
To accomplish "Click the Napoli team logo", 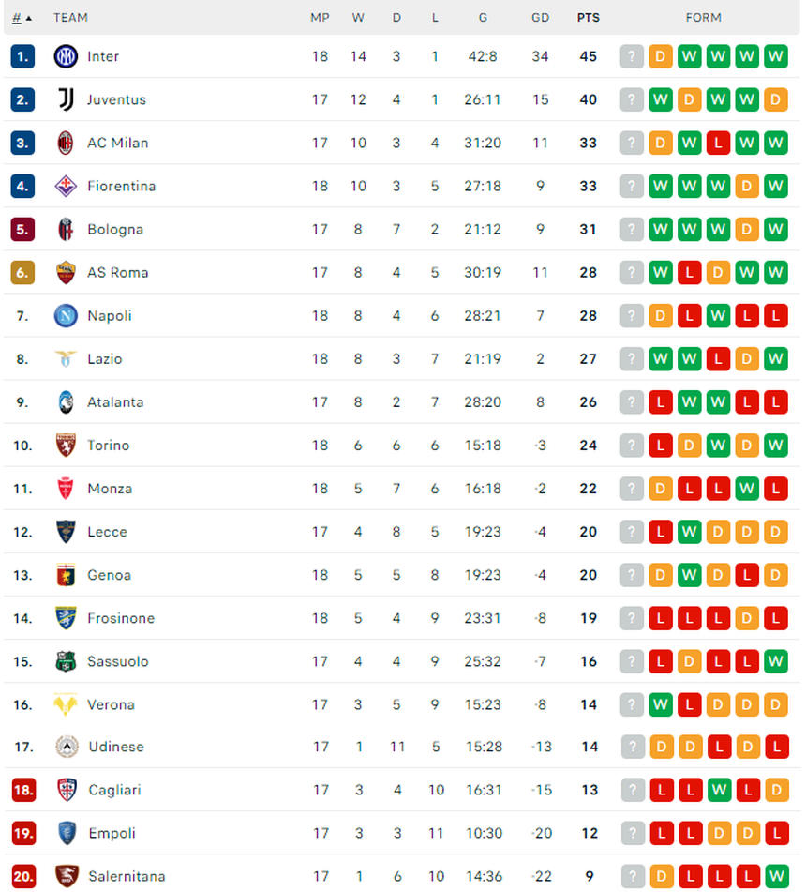I will [66, 316].
